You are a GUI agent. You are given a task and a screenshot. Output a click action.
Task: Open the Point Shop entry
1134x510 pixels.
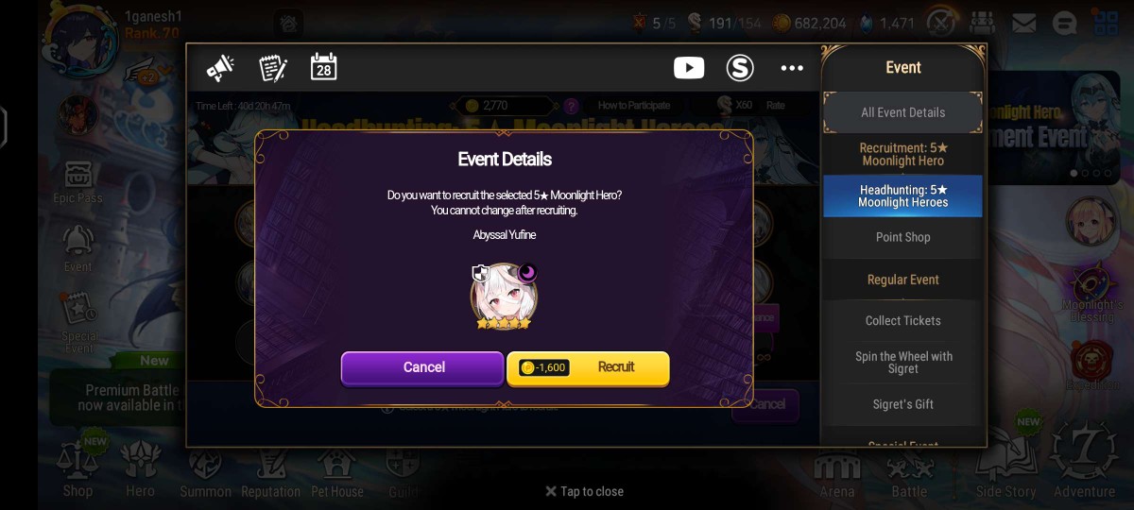pos(902,237)
